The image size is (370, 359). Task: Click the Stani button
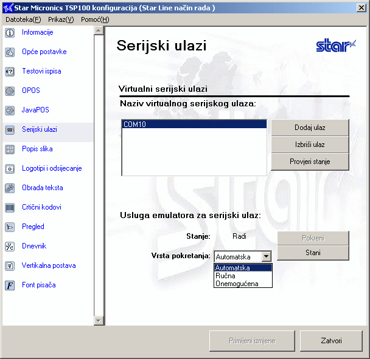(x=313, y=253)
